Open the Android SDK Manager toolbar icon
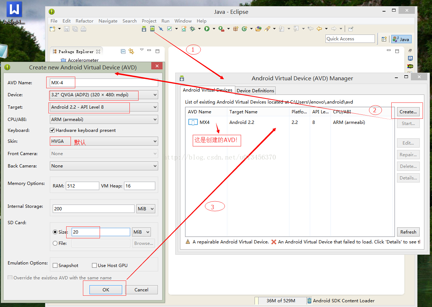This screenshot has height=307, width=432. 144,29
